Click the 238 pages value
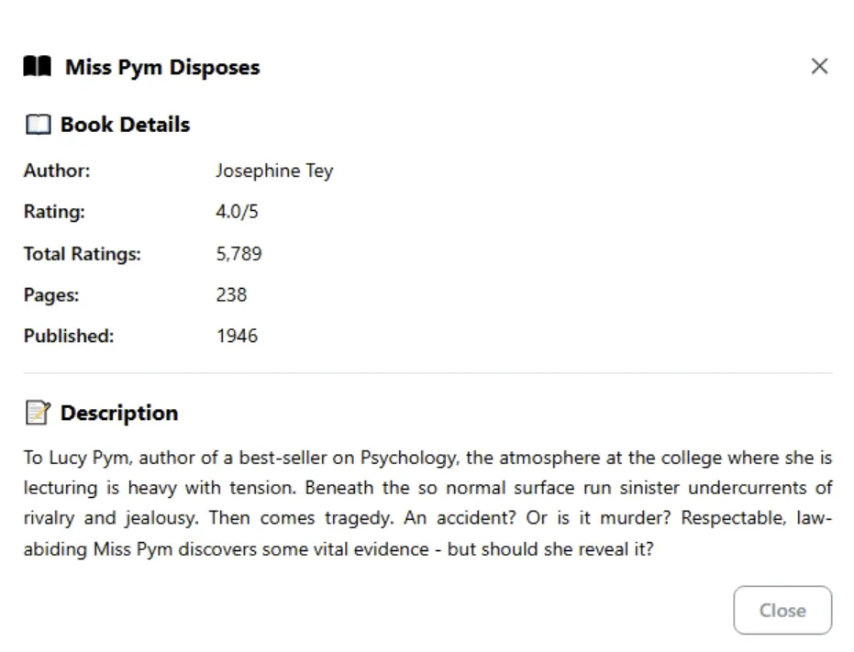The width and height of the screenshot is (854, 652). pyautogui.click(x=232, y=294)
